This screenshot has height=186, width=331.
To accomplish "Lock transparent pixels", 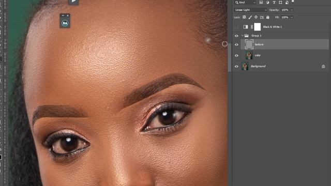I will tap(244, 17).
